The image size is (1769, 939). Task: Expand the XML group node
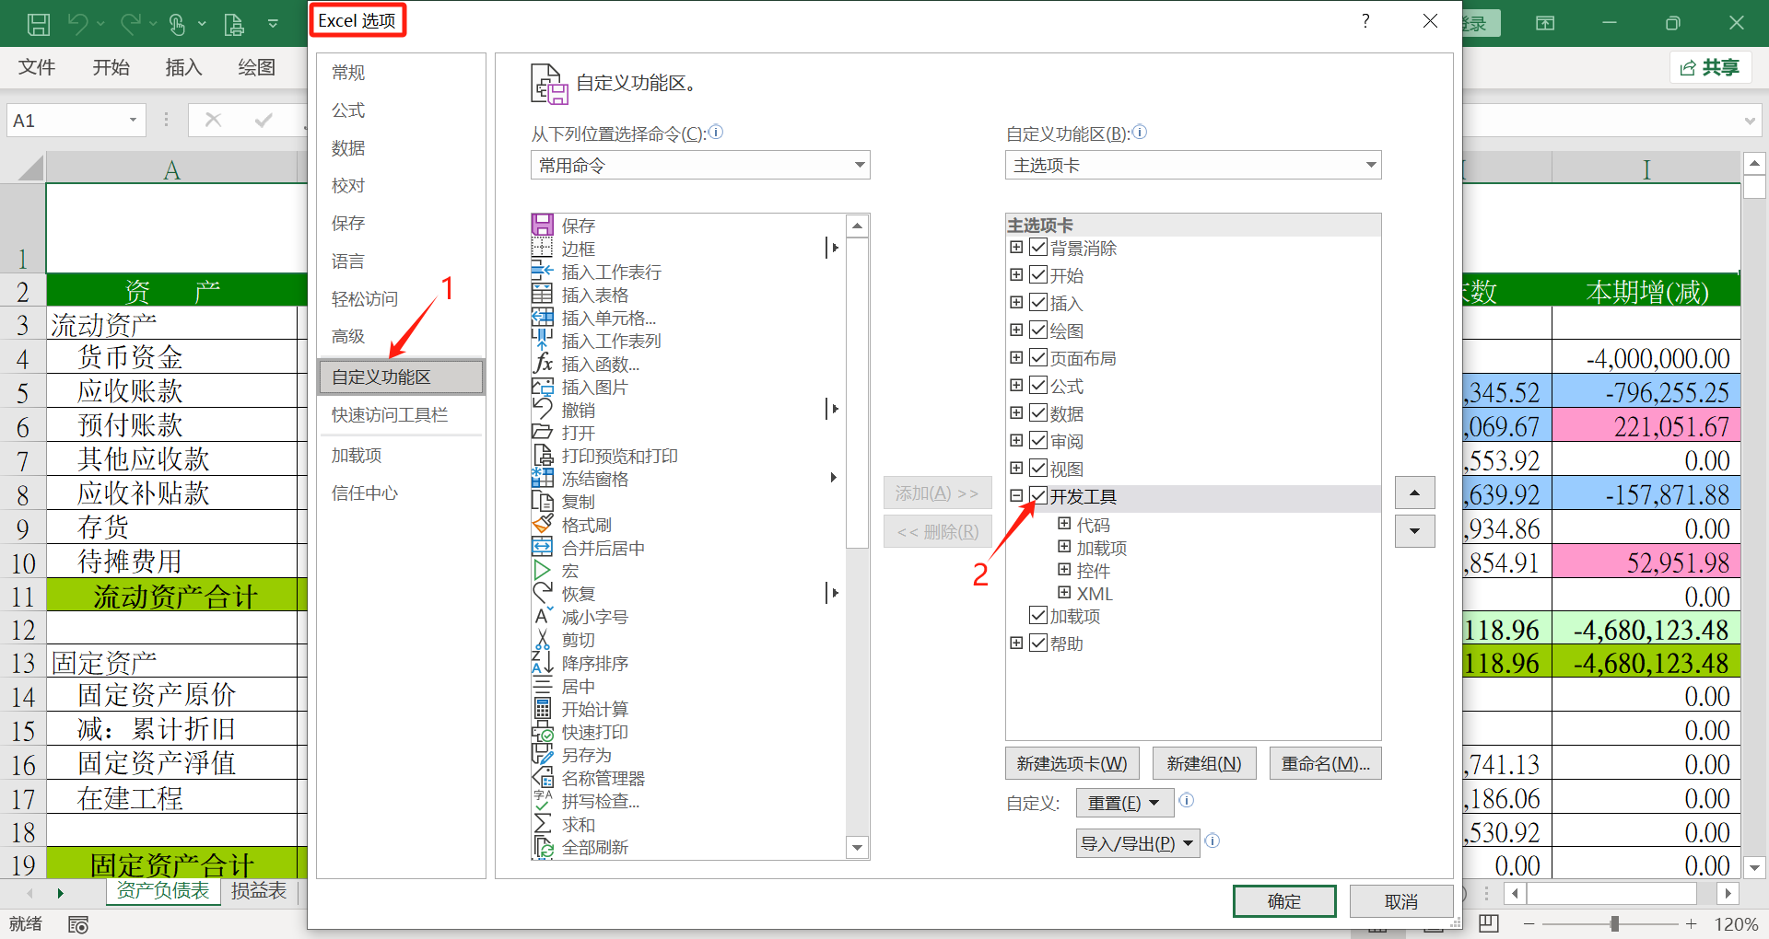tap(1064, 592)
